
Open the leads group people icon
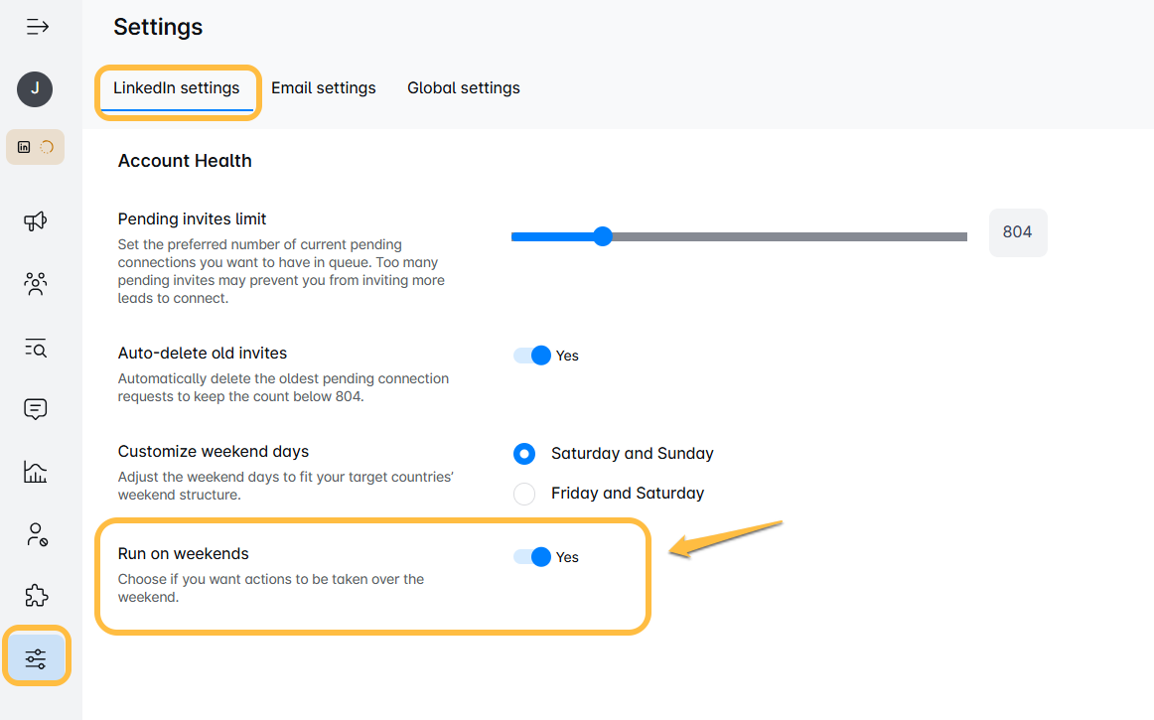point(36,283)
